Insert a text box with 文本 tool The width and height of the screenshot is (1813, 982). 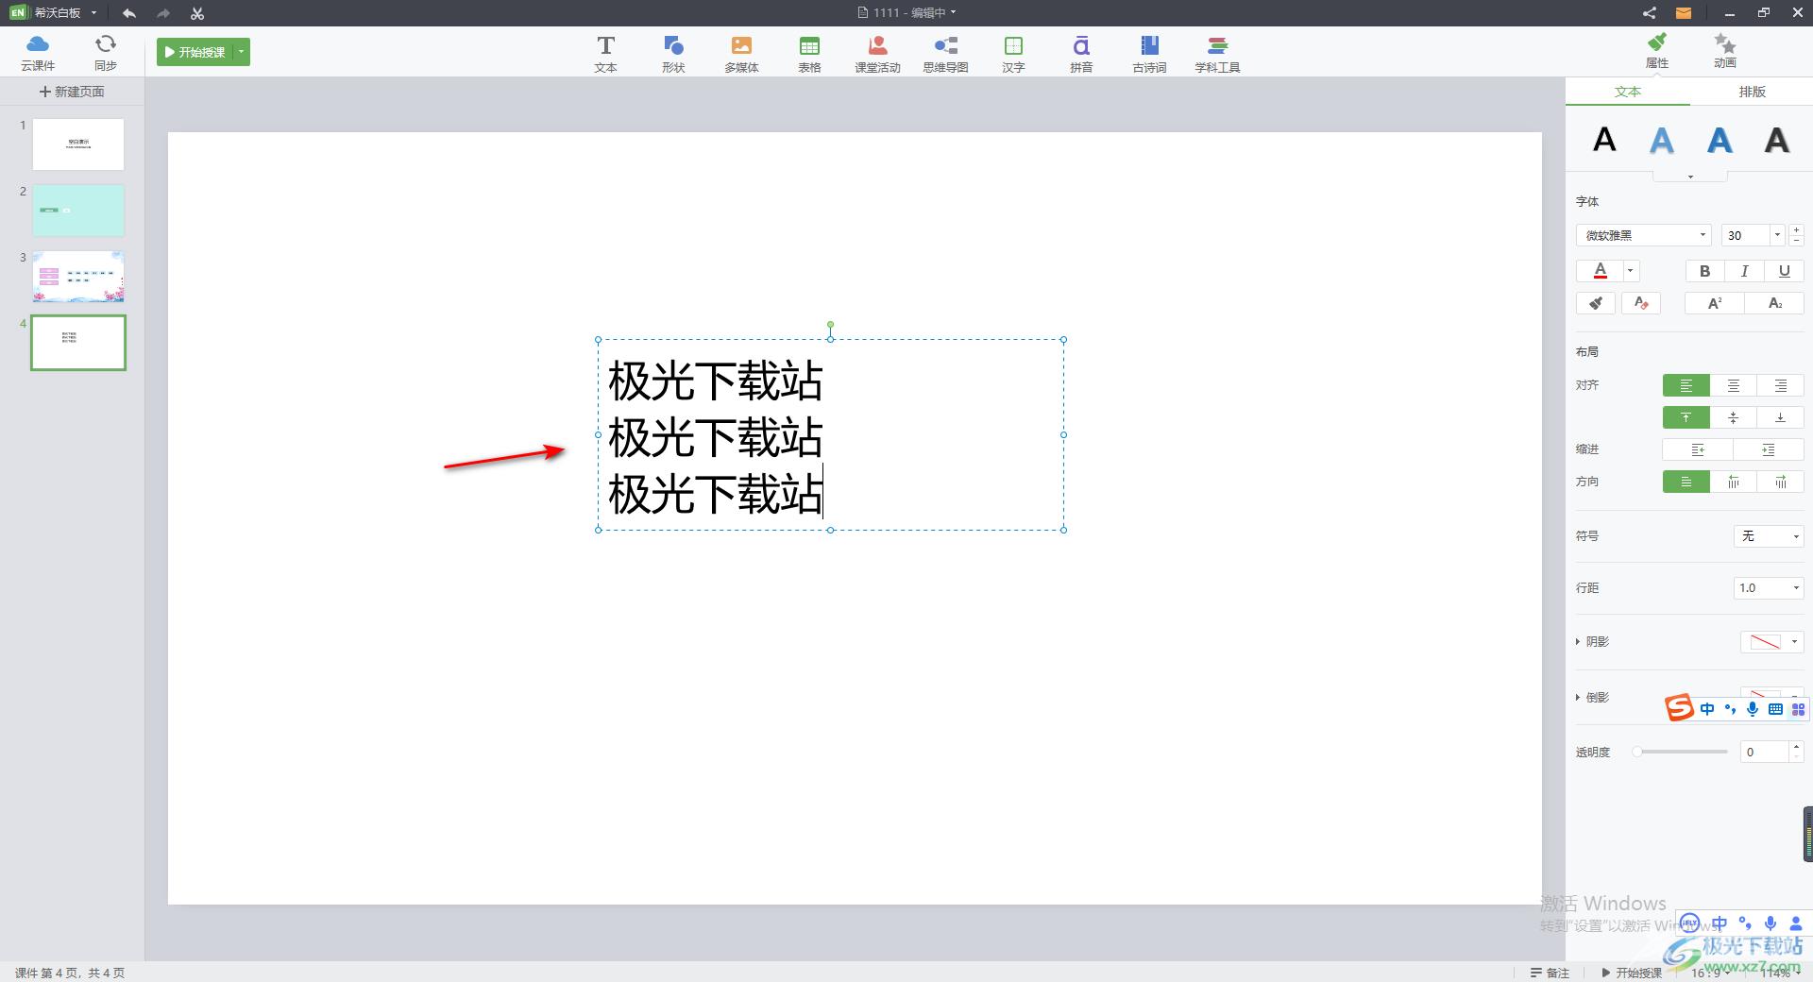tap(605, 54)
